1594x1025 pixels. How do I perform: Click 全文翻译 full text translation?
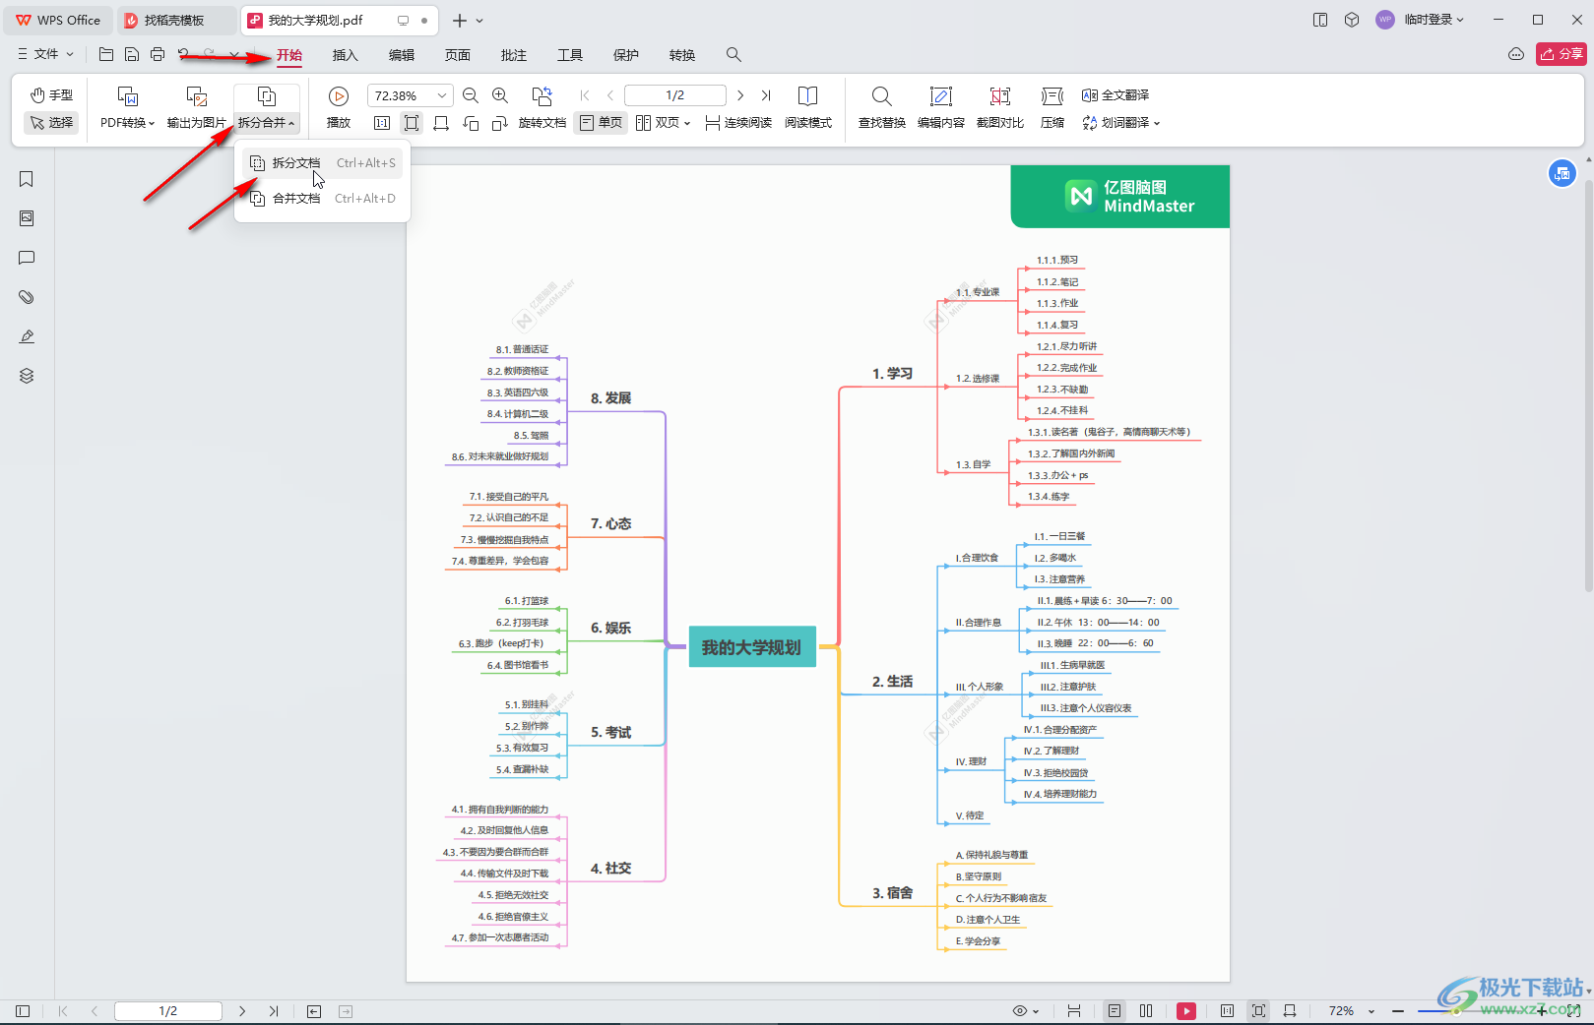click(1116, 95)
